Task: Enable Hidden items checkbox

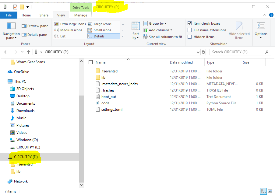Action: 190,37
